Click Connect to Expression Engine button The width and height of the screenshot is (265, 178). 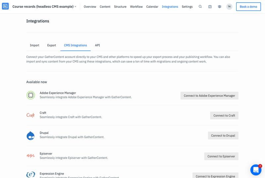[215, 175]
